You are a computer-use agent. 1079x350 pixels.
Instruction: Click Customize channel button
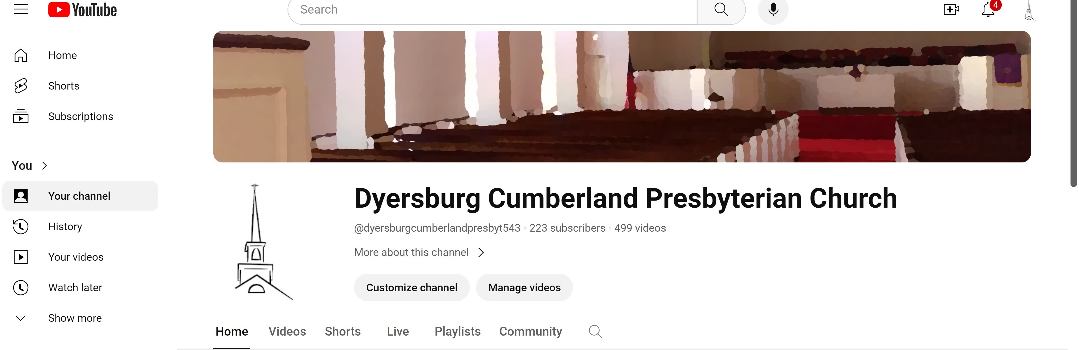pyautogui.click(x=412, y=288)
